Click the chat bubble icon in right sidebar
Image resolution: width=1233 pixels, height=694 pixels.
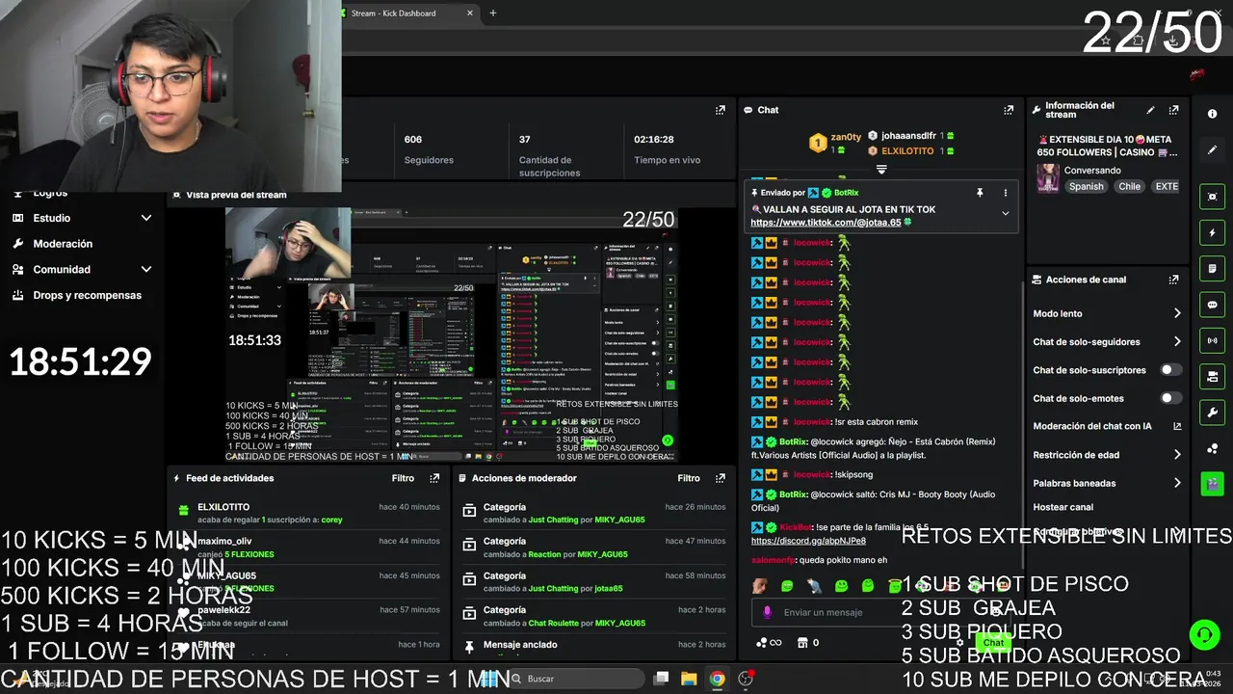click(x=1212, y=305)
